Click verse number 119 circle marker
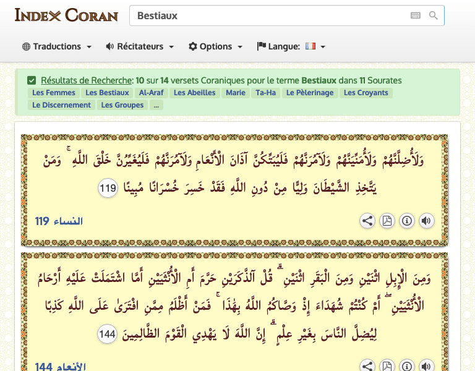475x371 pixels. tap(108, 188)
